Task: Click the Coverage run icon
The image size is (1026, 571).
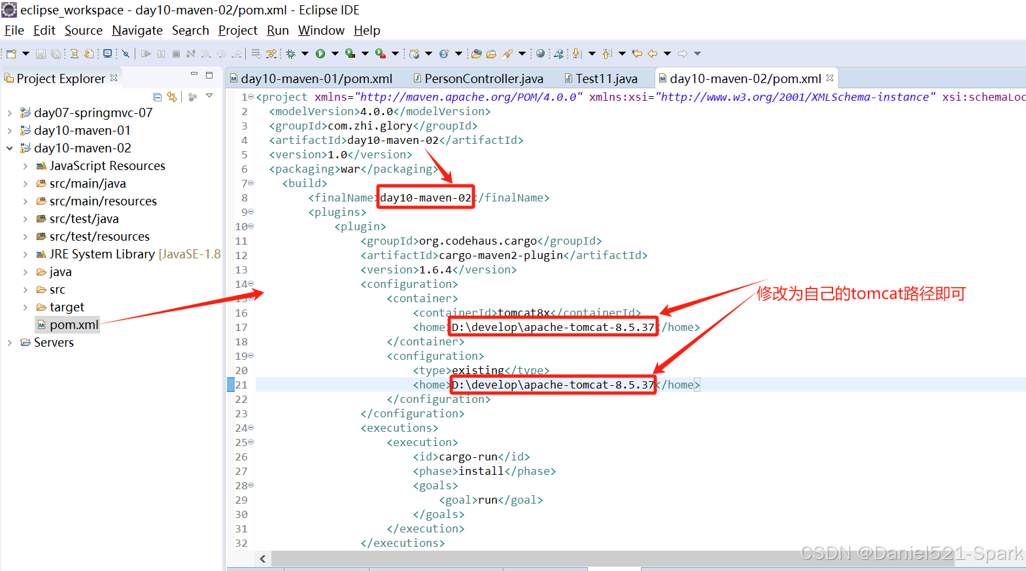Action: (x=350, y=54)
